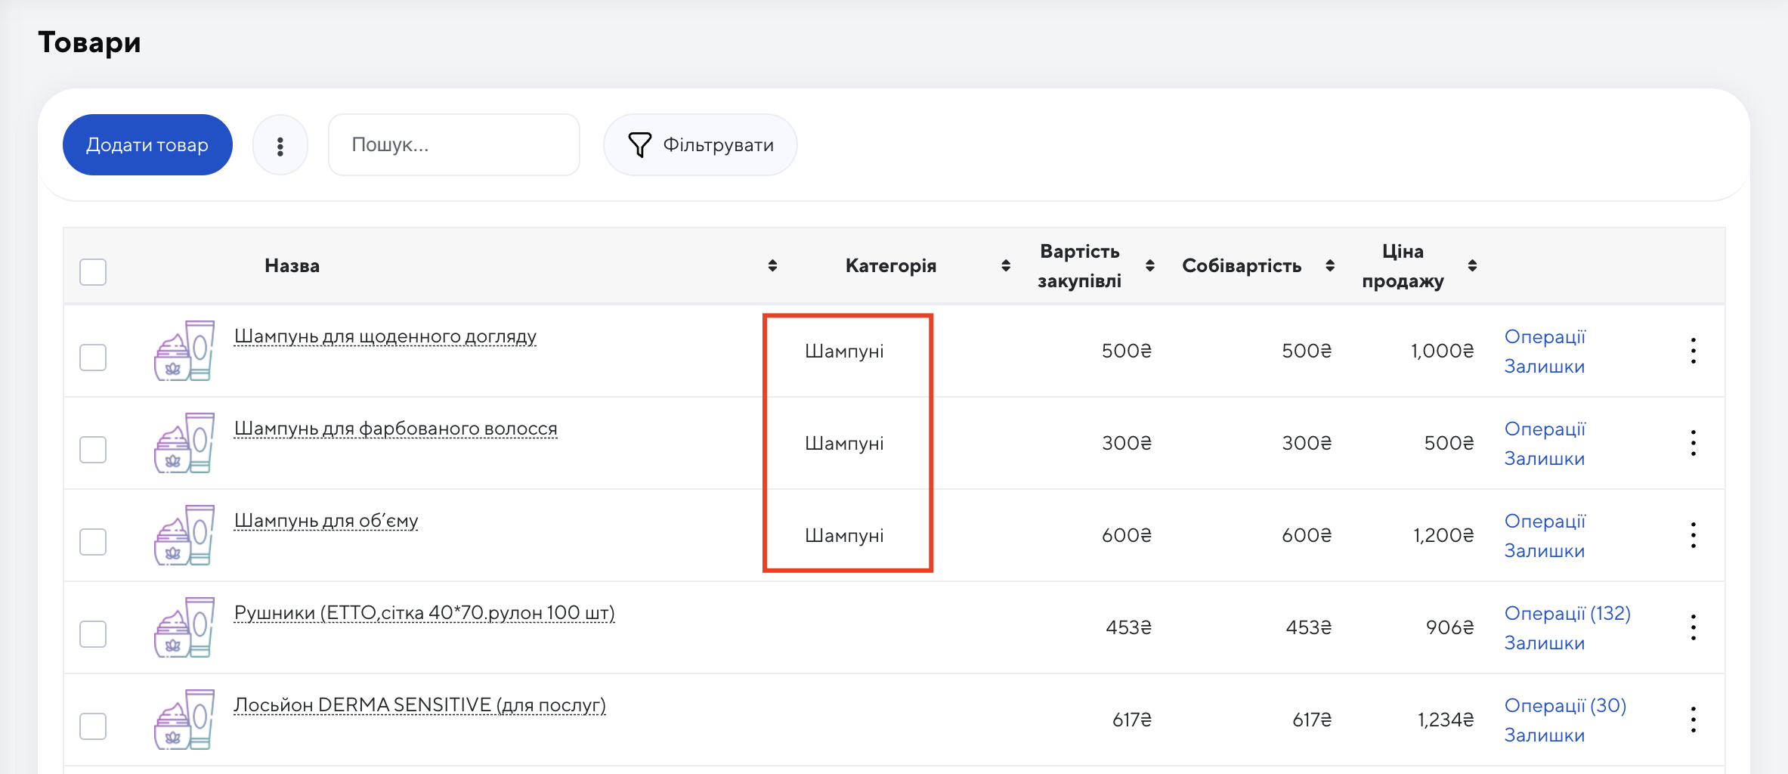Focus the Пошук search field
Image resolution: width=1788 pixels, height=774 pixels.
coord(454,145)
